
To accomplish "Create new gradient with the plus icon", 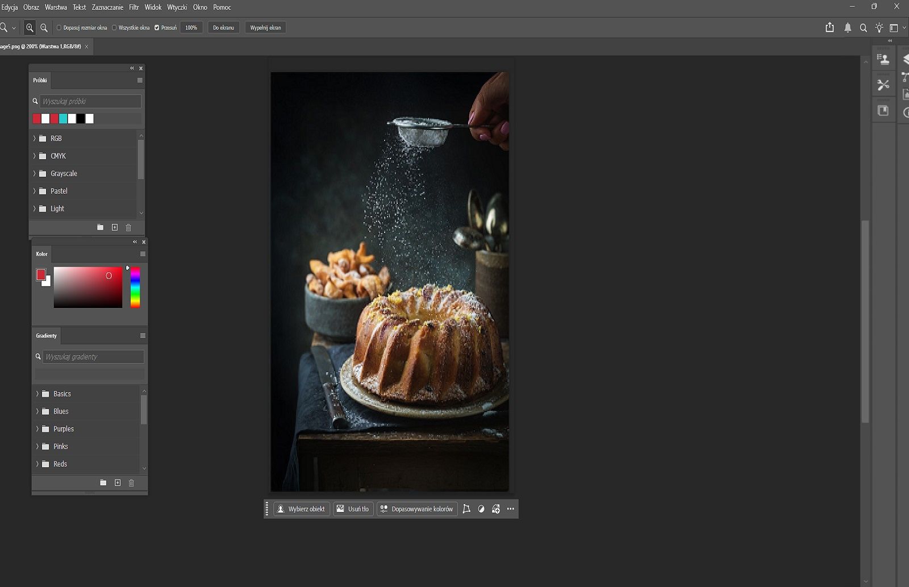I will point(118,482).
